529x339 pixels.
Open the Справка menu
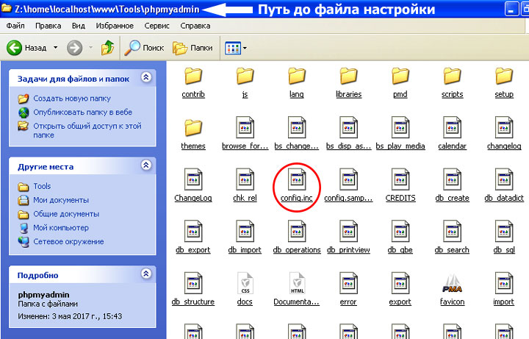point(195,26)
